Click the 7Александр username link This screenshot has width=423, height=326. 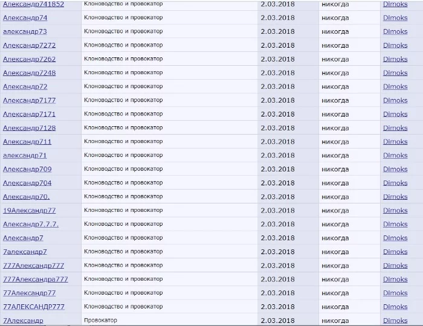click(x=23, y=321)
